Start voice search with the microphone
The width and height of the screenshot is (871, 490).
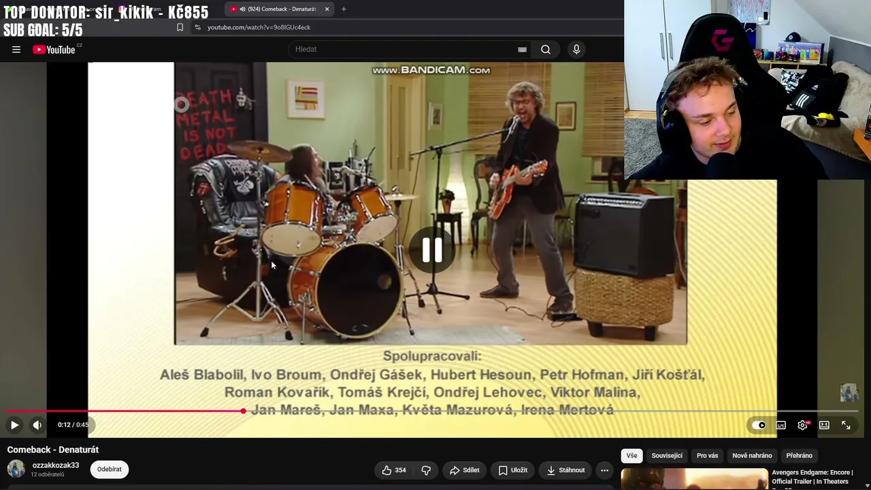pos(576,49)
